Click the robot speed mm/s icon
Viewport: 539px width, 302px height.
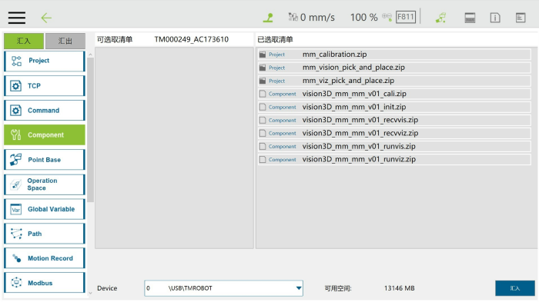click(293, 17)
